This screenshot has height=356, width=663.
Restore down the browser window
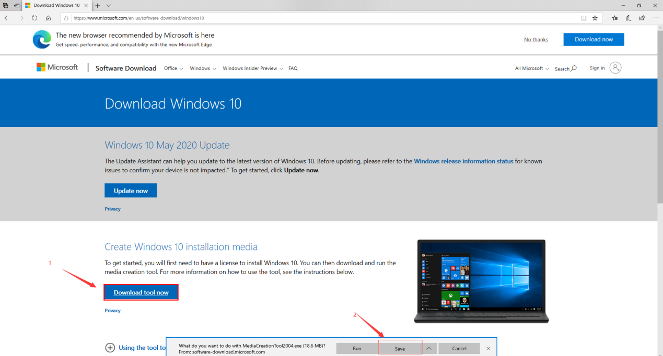click(x=639, y=5)
